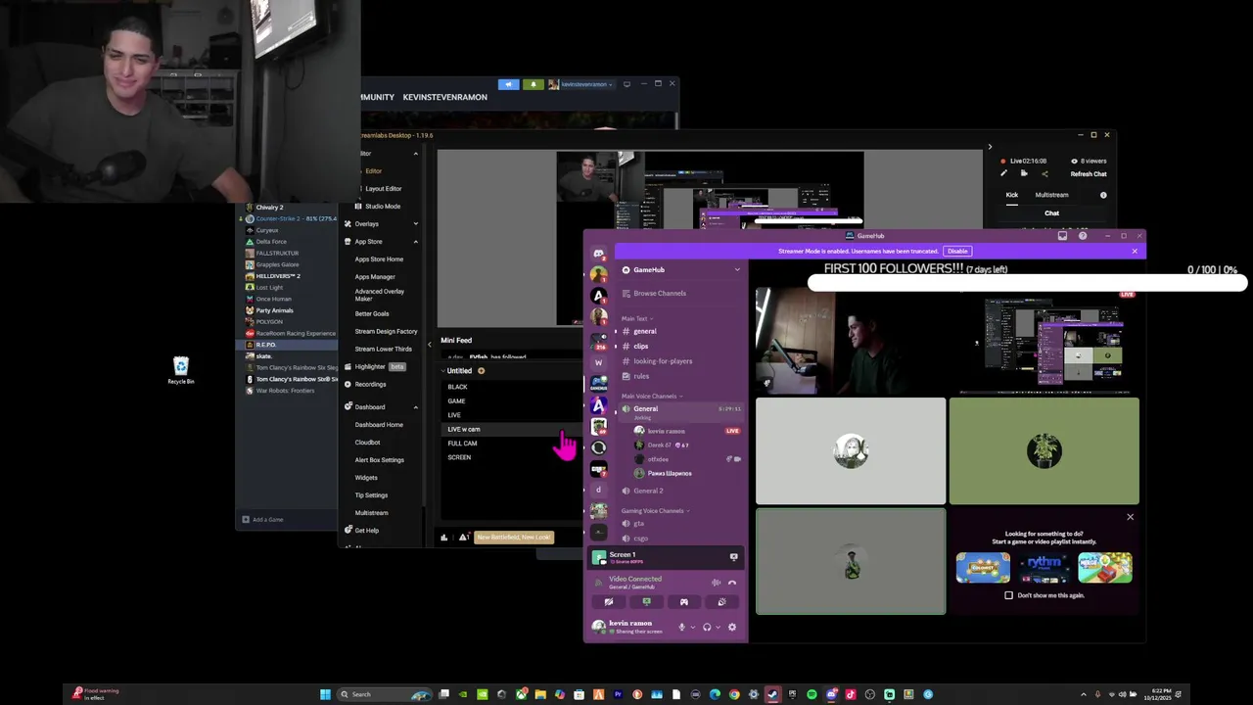Toggle noise suppression icon beside Video Connected
The image size is (1253, 705).
coord(717,583)
